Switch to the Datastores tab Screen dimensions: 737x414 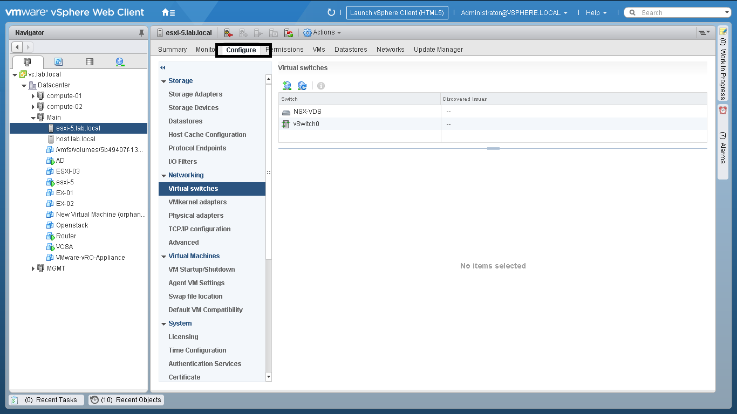pos(351,50)
